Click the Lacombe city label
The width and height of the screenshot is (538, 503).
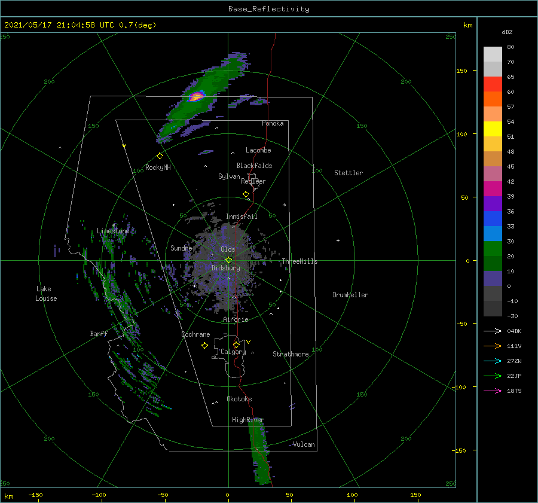tap(258, 150)
